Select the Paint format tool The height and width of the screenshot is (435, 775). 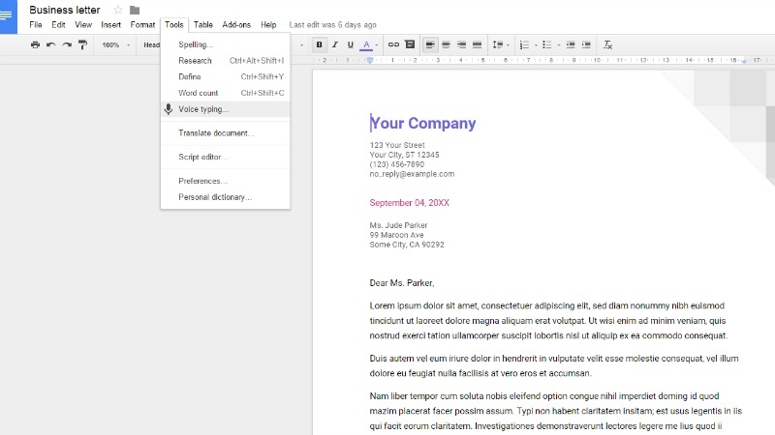click(x=82, y=44)
